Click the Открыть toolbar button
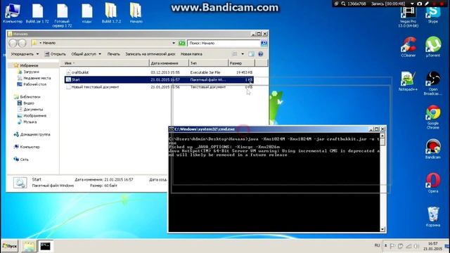The height and width of the screenshot is (253, 450). (55, 54)
